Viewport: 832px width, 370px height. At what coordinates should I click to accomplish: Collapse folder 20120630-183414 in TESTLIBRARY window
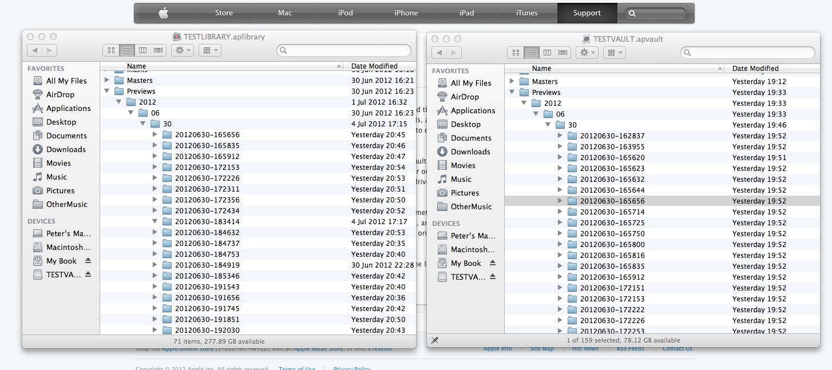click(x=154, y=222)
